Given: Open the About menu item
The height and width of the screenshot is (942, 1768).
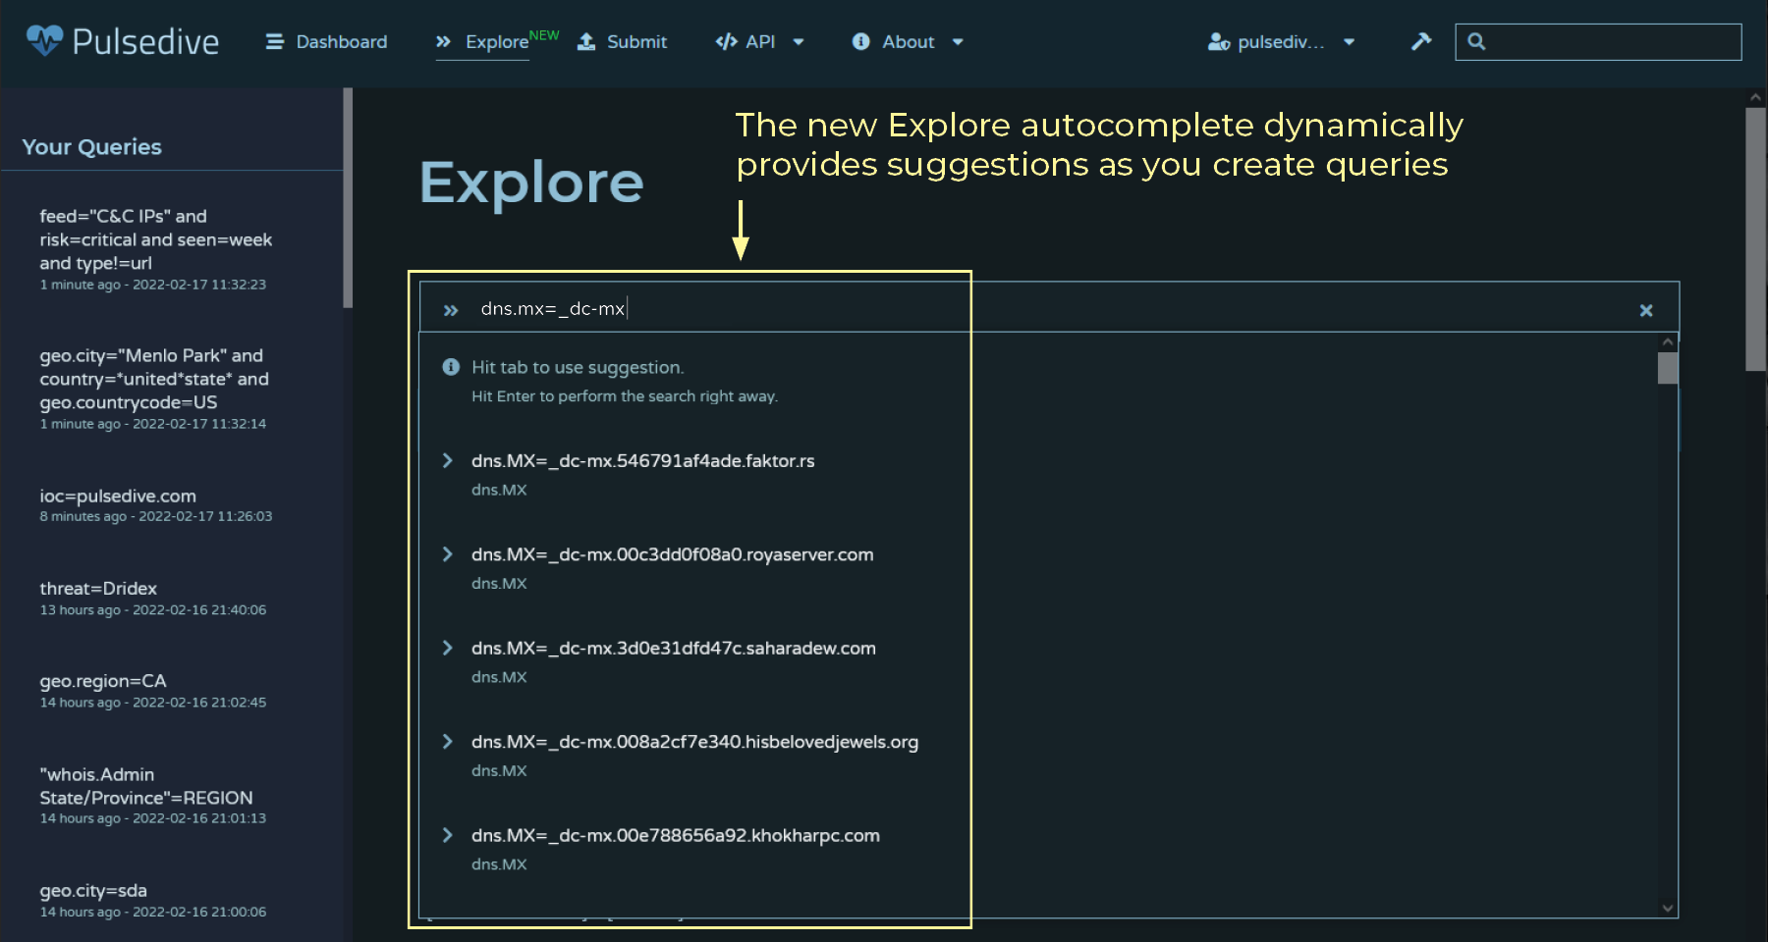Looking at the screenshot, I should point(909,41).
